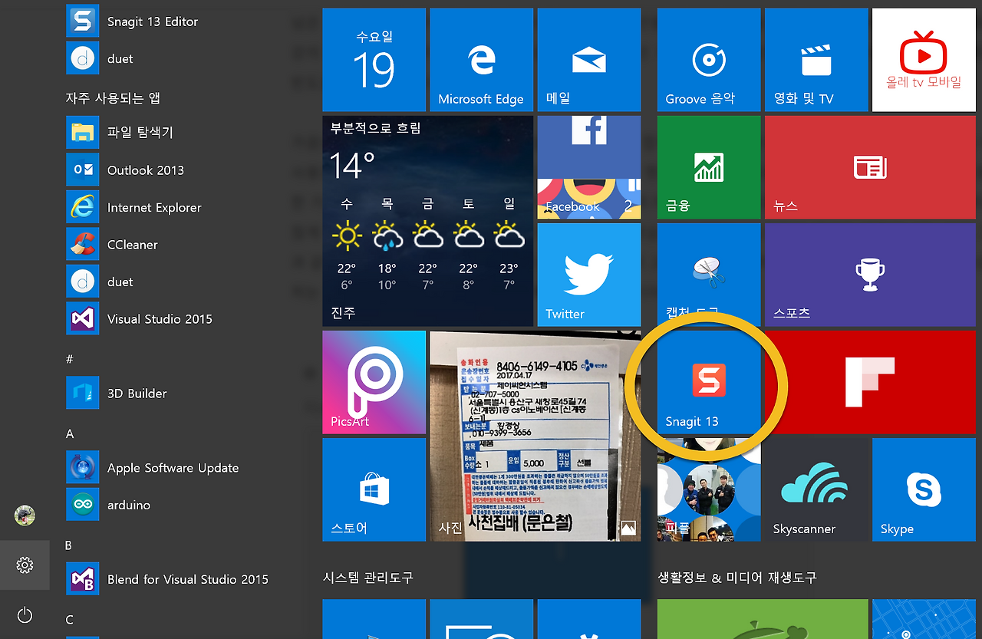Launch the Microsoft Edge tile
Image resolution: width=982 pixels, height=639 pixels.
(481, 60)
